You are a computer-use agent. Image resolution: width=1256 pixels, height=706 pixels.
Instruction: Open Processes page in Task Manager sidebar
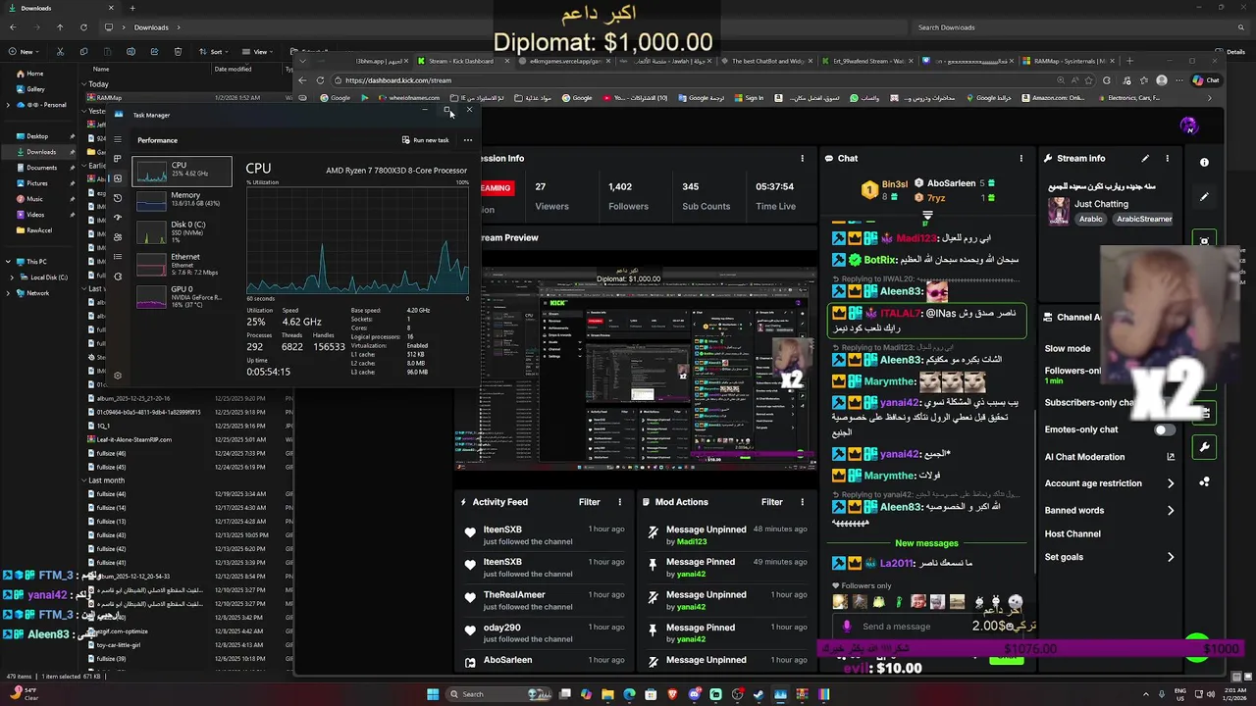click(x=118, y=159)
